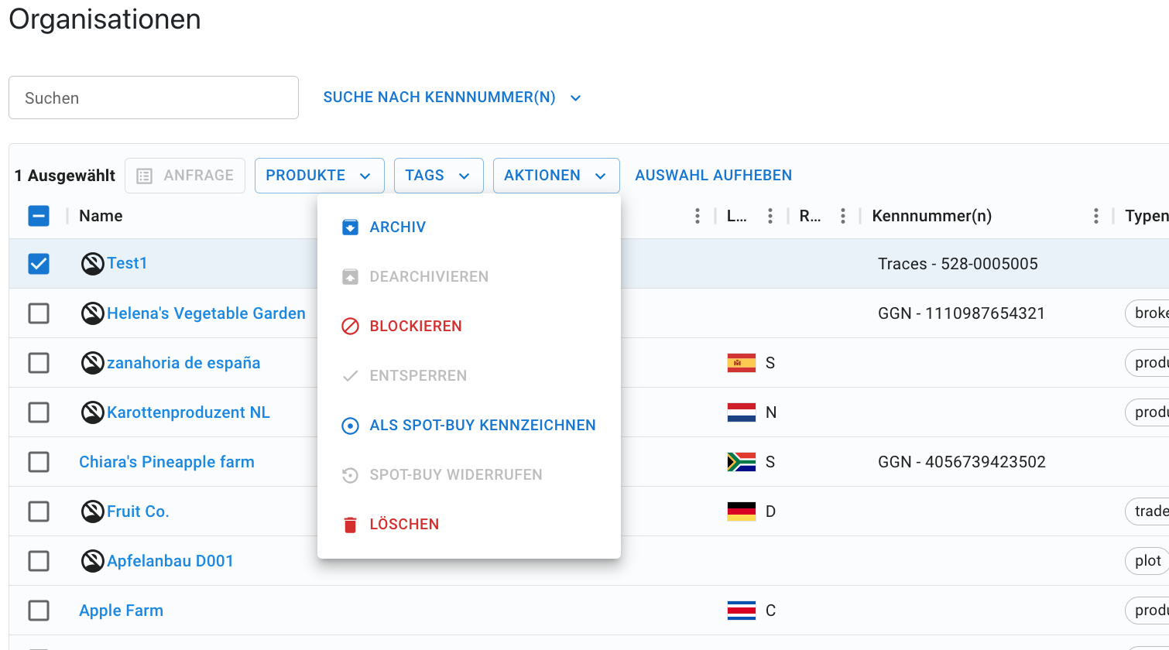Click the red Löschen trash icon
Screen dimensions: 1169x650
(x=350, y=524)
